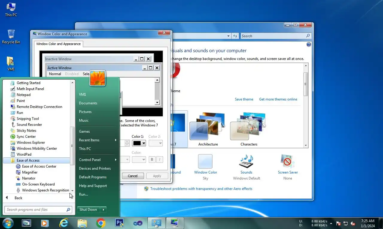Click the Search programs and files box
The image size is (383, 229).
tap(38, 210)
